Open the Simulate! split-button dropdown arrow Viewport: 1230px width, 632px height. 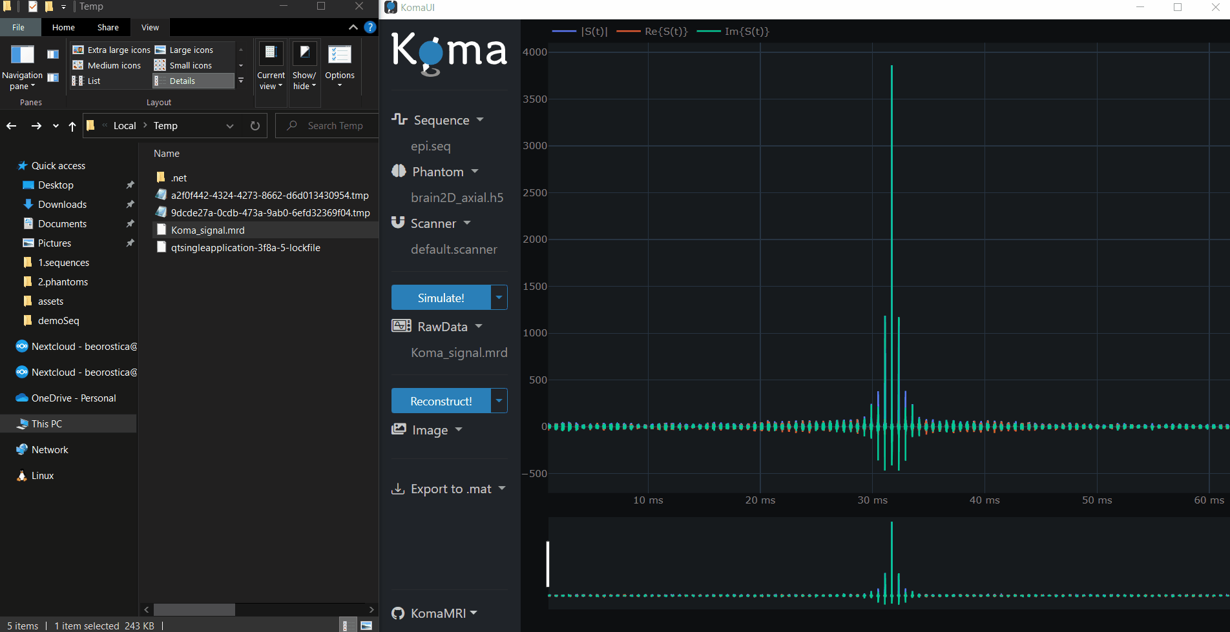(499, 298)
